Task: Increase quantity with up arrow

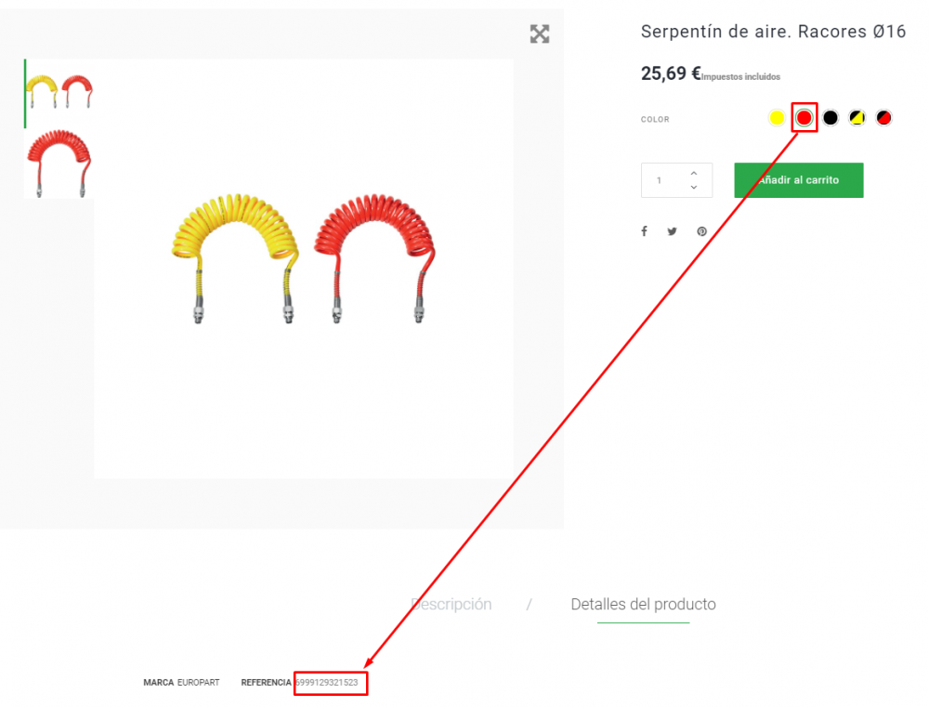Action: point(694,173)
